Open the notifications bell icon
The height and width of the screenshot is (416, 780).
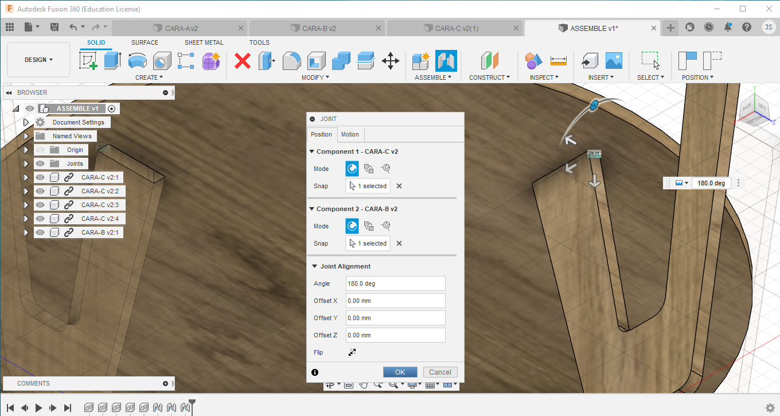[728, 27]
